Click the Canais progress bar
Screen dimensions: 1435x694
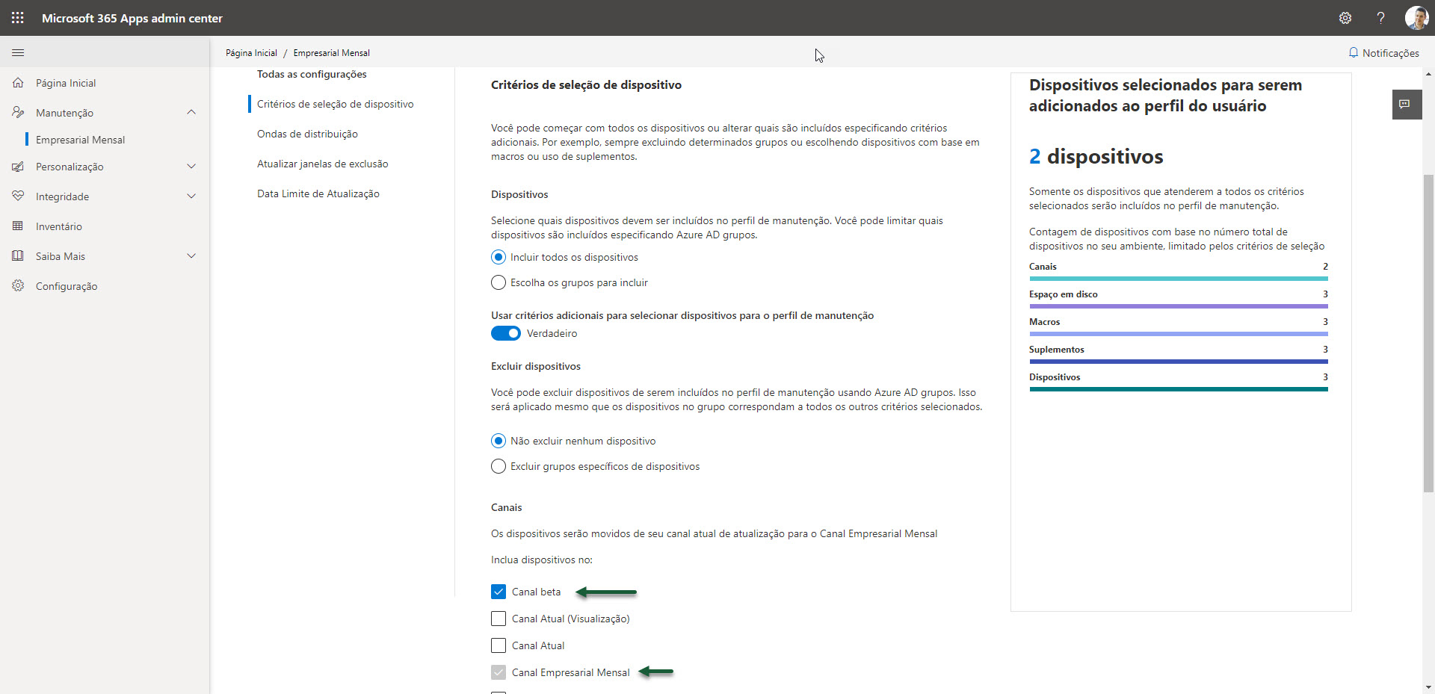1179,279
